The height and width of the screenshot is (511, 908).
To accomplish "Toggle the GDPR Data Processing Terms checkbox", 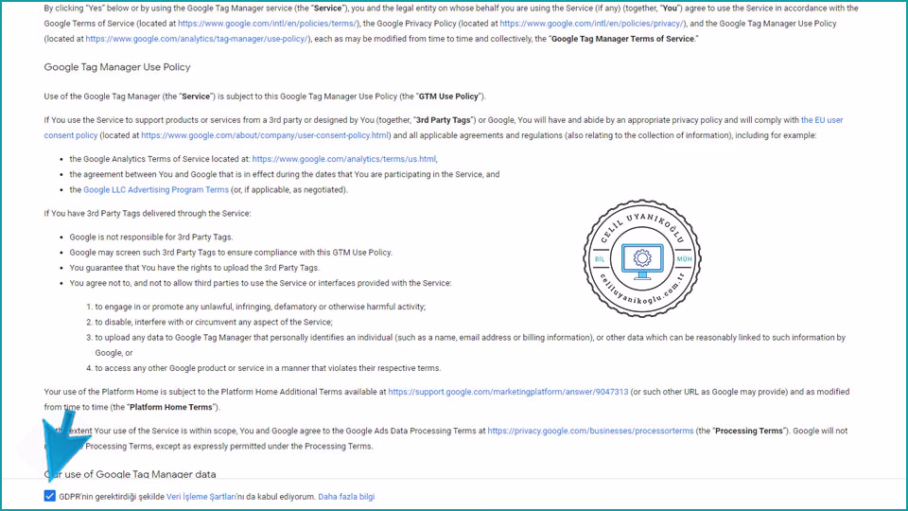I will pos(50,496).
